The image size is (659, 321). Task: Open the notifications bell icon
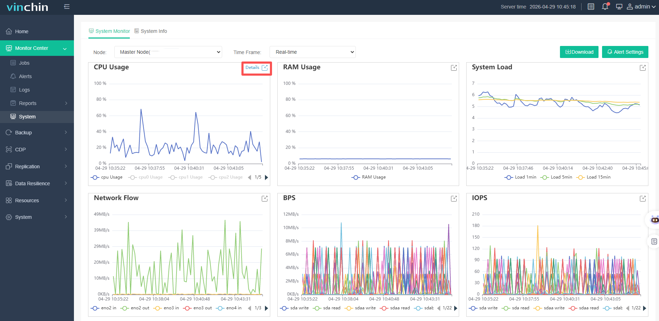(x=605, y=7)
